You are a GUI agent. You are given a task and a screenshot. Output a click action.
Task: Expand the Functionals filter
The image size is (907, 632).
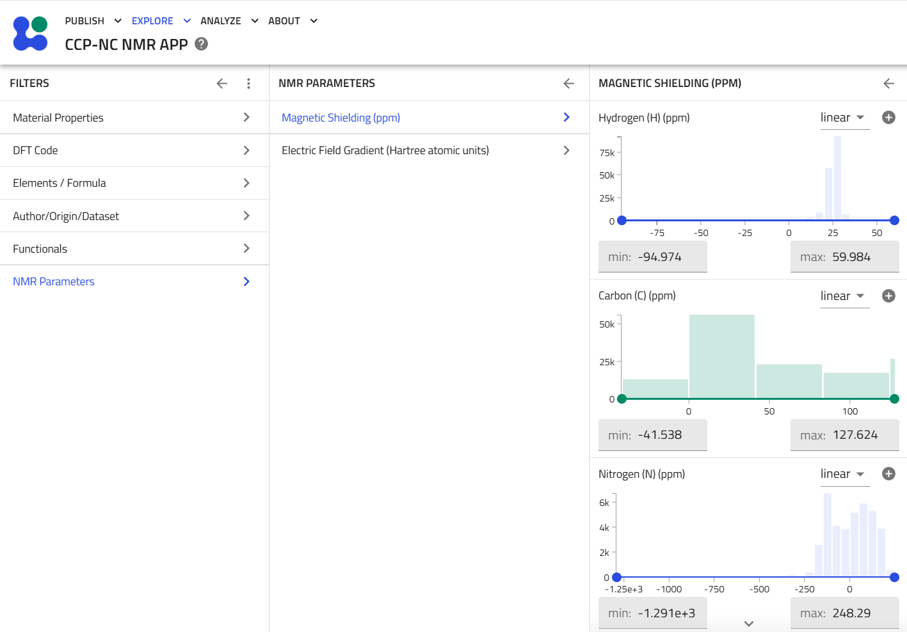[x=134, y=249]
